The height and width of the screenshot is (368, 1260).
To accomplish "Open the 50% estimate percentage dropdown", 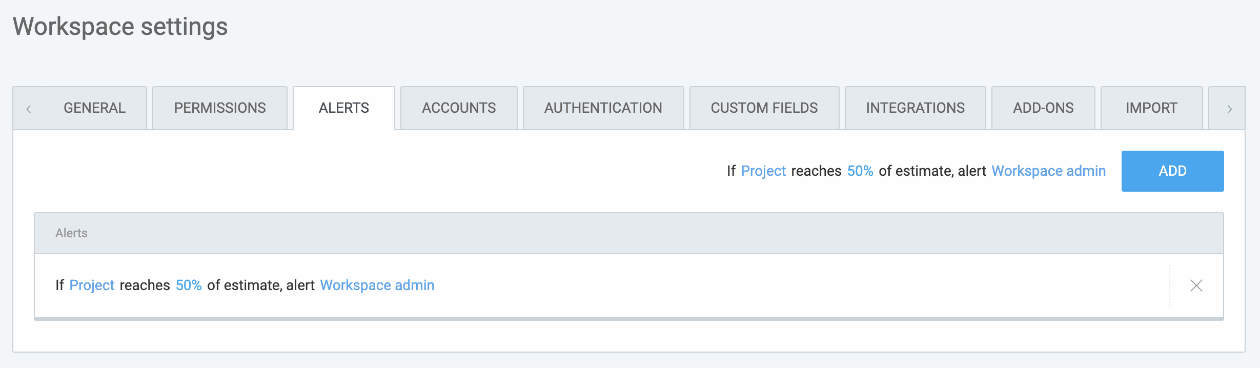I will pos(860,171).
